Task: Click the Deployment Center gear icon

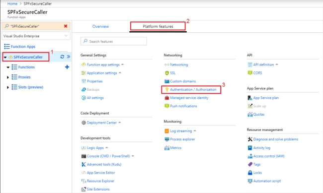Action: 83,123
